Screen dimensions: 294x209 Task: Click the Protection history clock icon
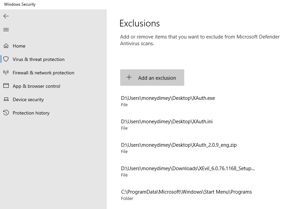pos(6,113)
